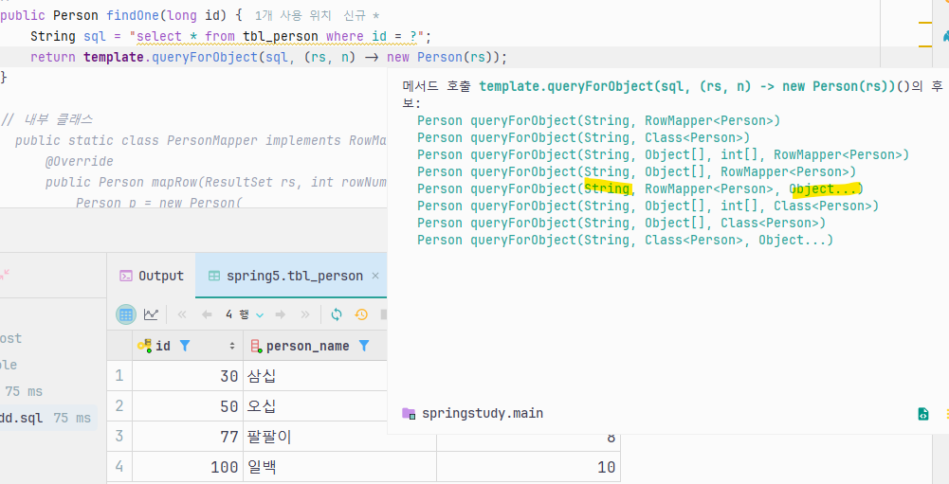This screenshot has height=484, width=949.
Task: Click candidate queryForObject(String, Object[], RowMapper<Person>)
Action: coord(637,171)
